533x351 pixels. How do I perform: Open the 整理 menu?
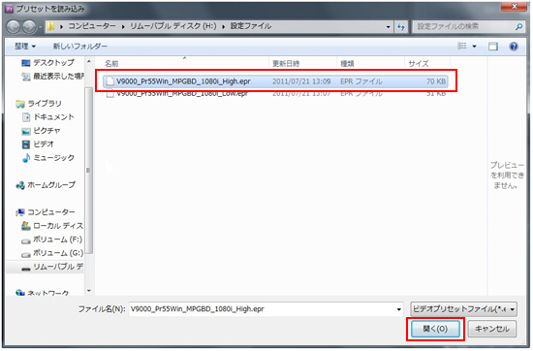click(x=25, y=46)
